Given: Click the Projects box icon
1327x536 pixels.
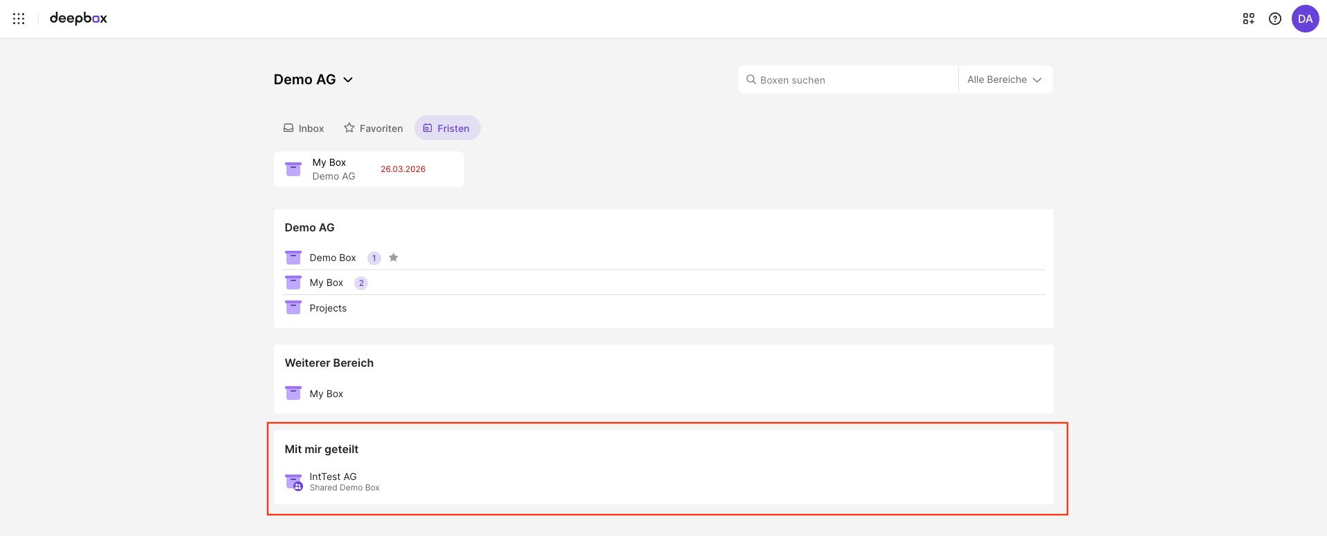Looking at the screenshot, I should click(293, 308).
